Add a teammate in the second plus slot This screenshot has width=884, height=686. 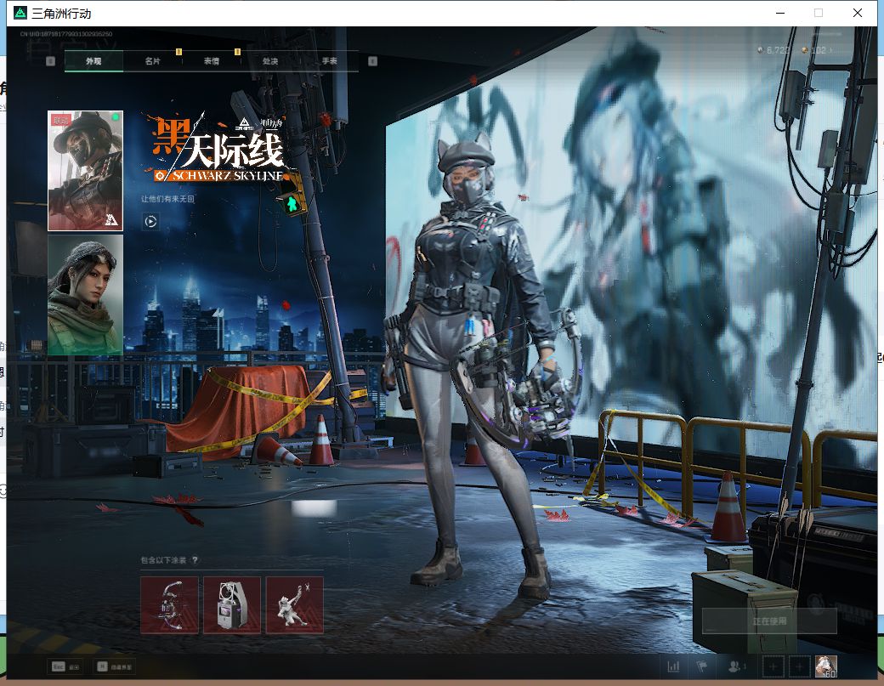pyautogui.click(x=799, y=666)
